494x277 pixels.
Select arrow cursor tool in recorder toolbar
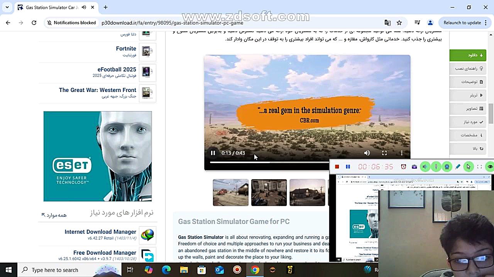468,167
